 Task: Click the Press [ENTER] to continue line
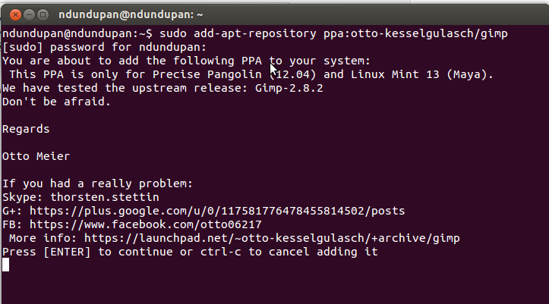point(190,252)
